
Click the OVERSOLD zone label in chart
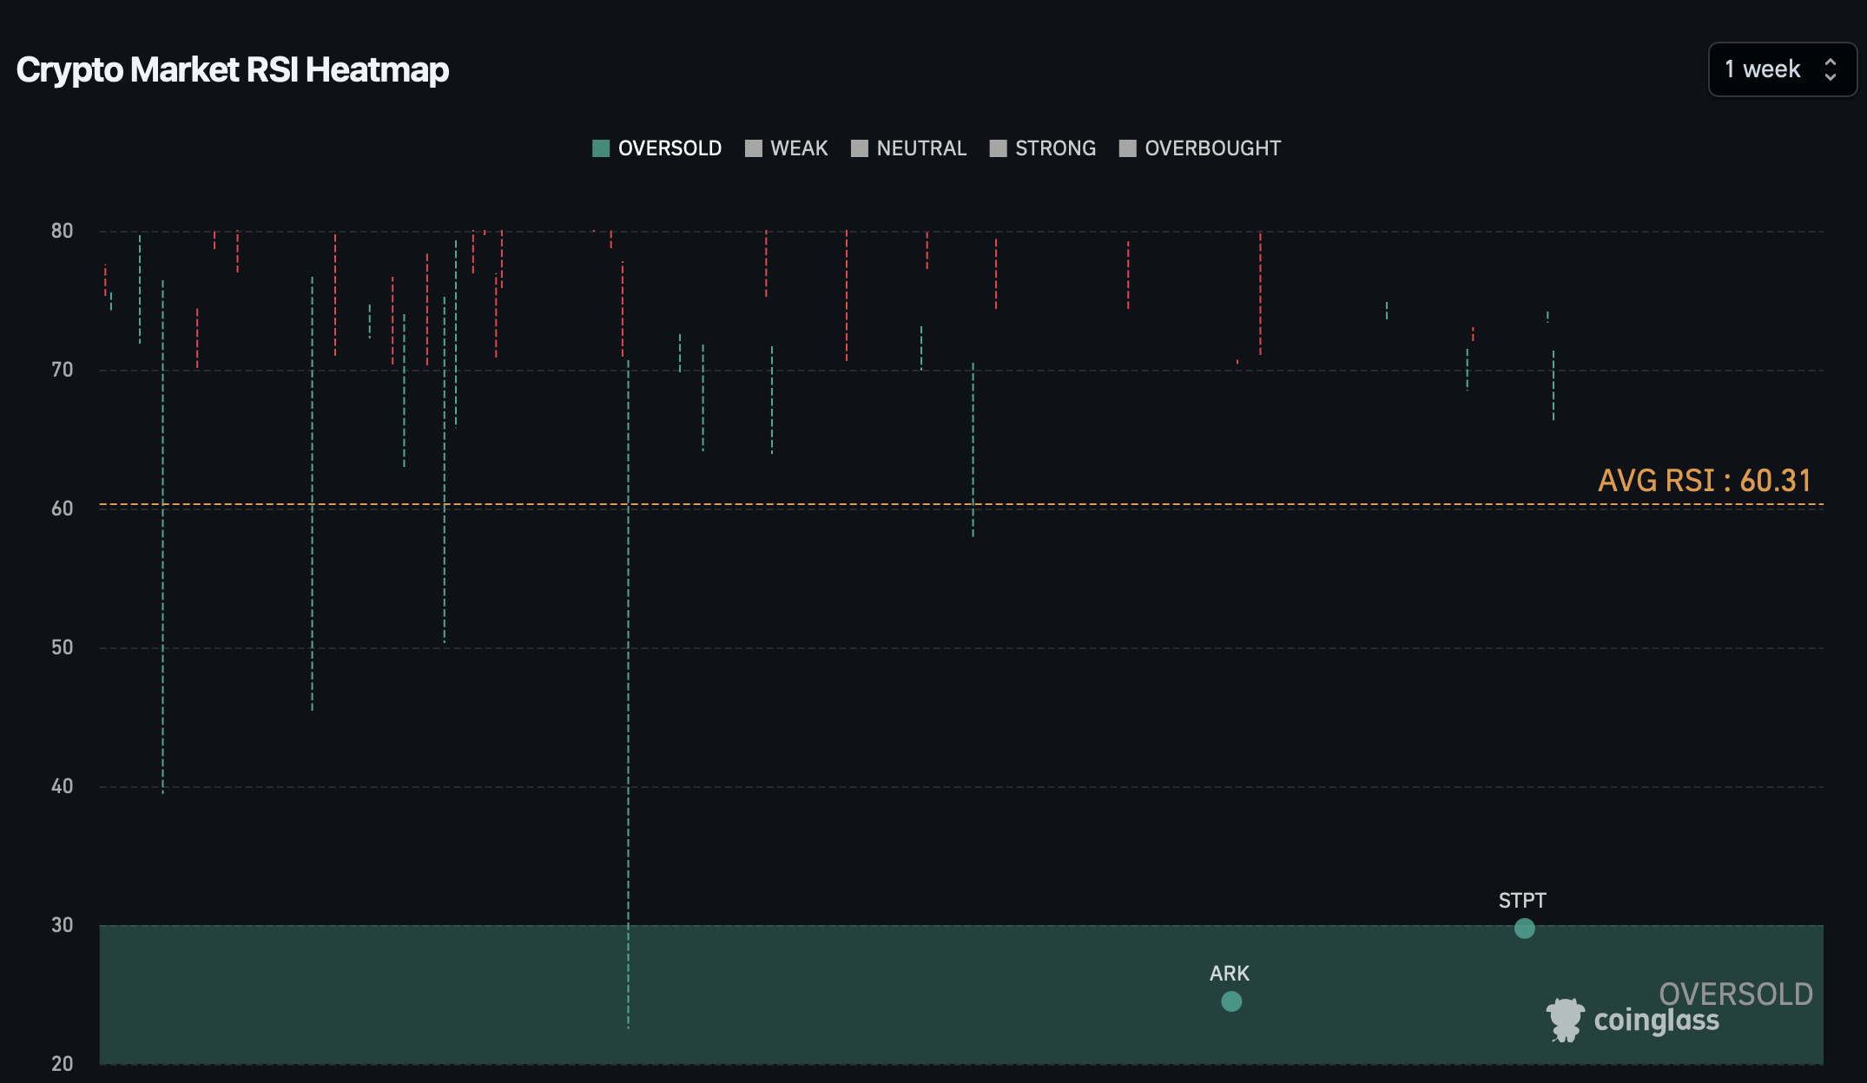pyautogui.click(x=1735, y=994)
